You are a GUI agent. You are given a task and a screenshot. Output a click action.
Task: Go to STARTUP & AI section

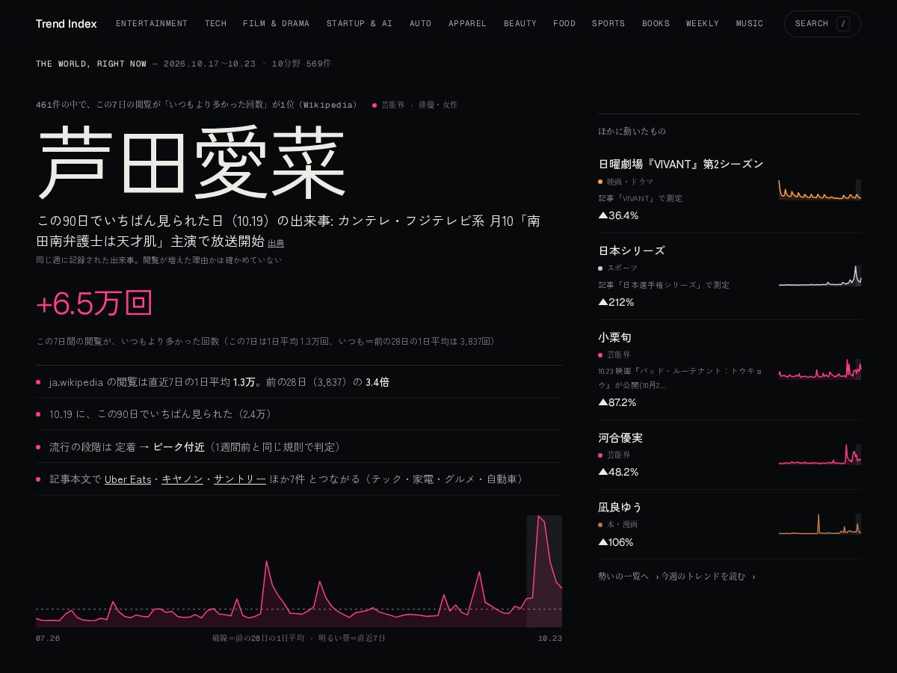[x=359, y=24]
